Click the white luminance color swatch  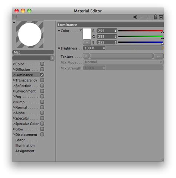point(87,33)
